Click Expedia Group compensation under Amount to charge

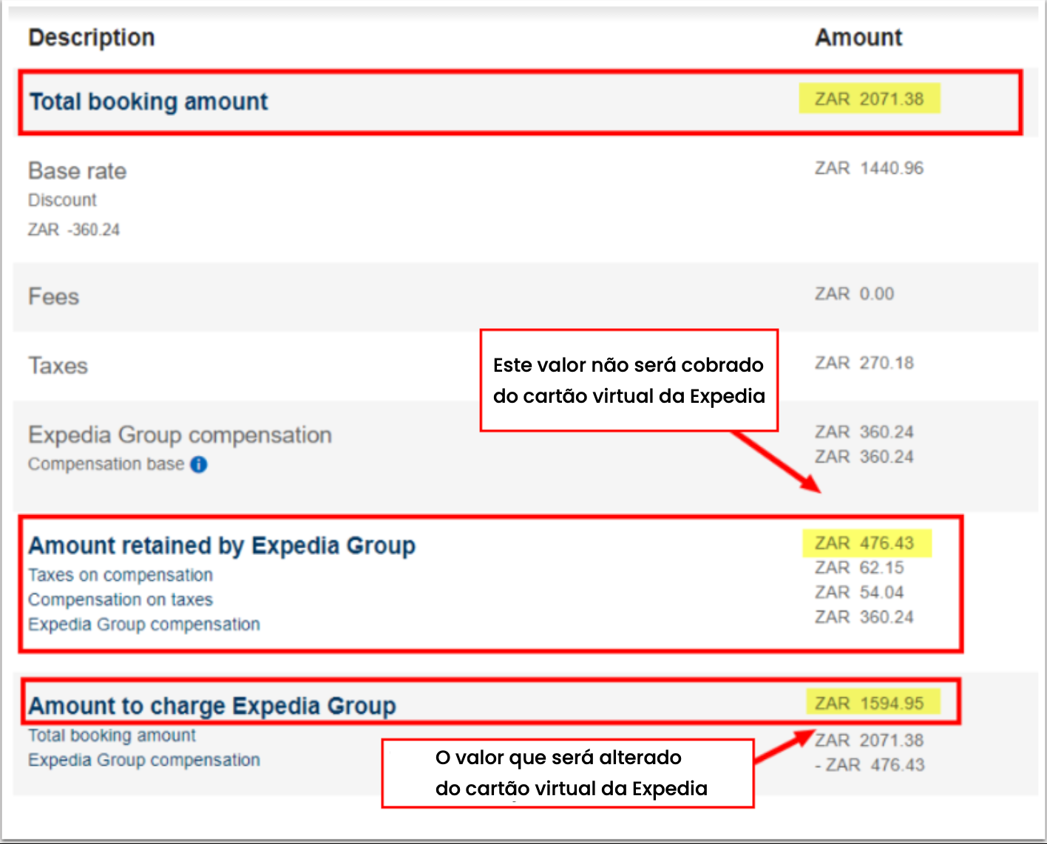coord(144,760)
